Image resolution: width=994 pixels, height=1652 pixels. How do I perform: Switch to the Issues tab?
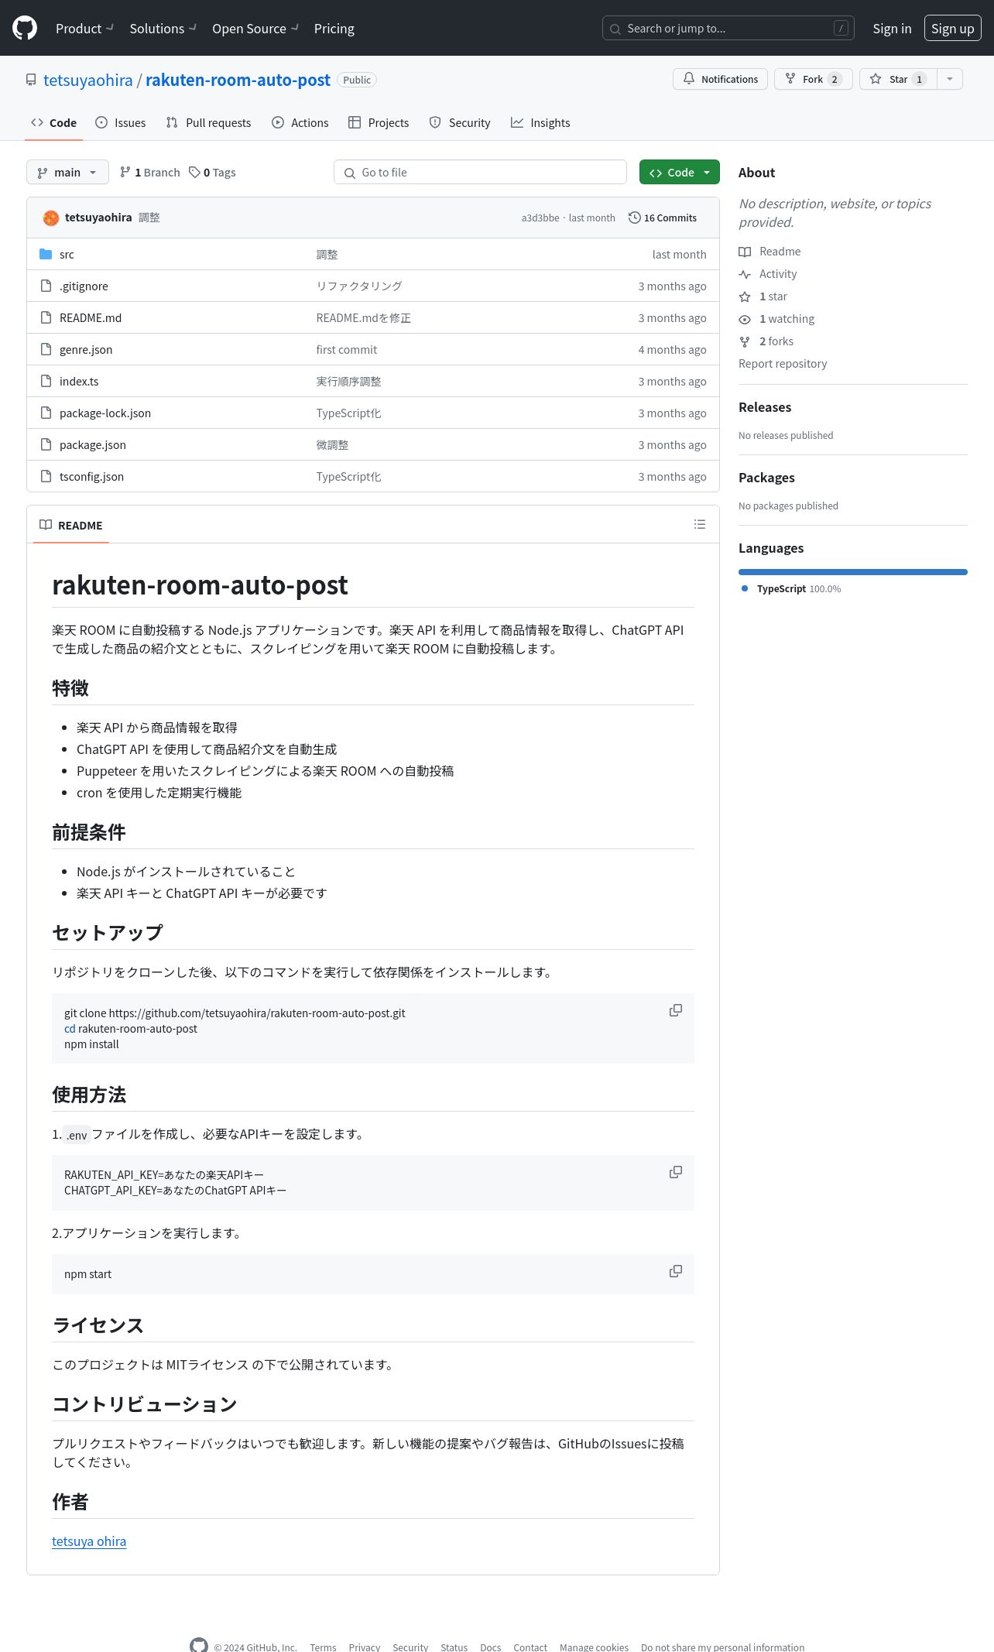pos(120,122)
